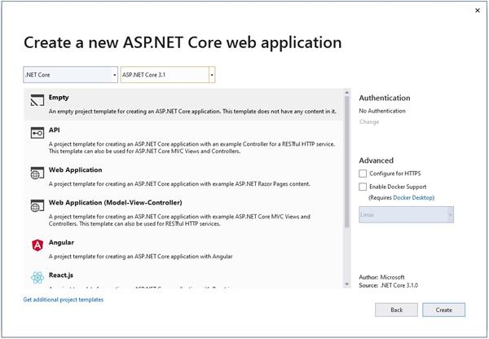Click the Angular logo icon
The height and width of the screenshot is (339, 489).
tap(37, 245)
